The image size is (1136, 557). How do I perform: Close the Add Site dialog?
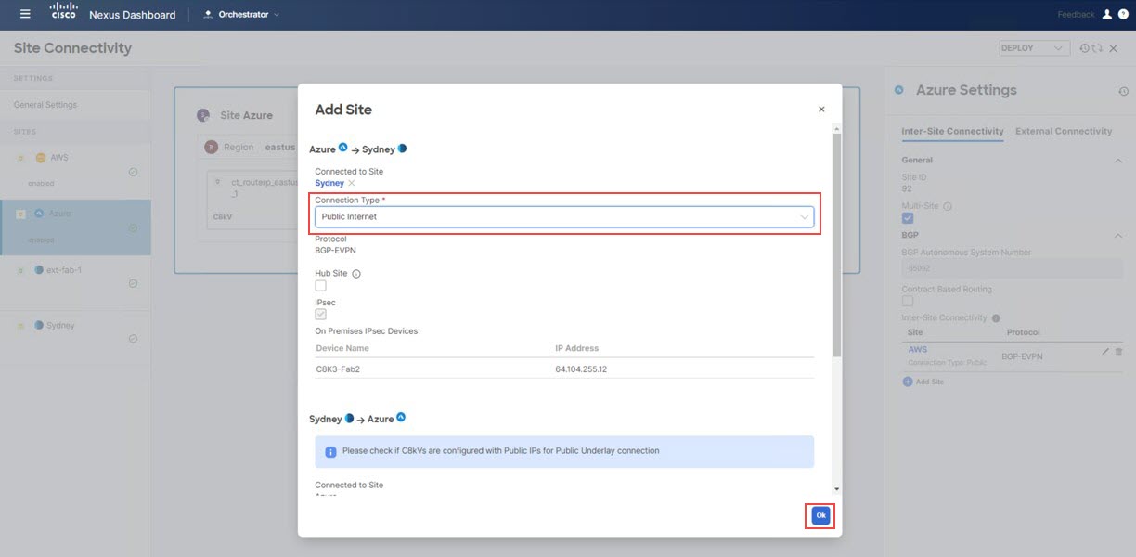(x=821, y=110)
